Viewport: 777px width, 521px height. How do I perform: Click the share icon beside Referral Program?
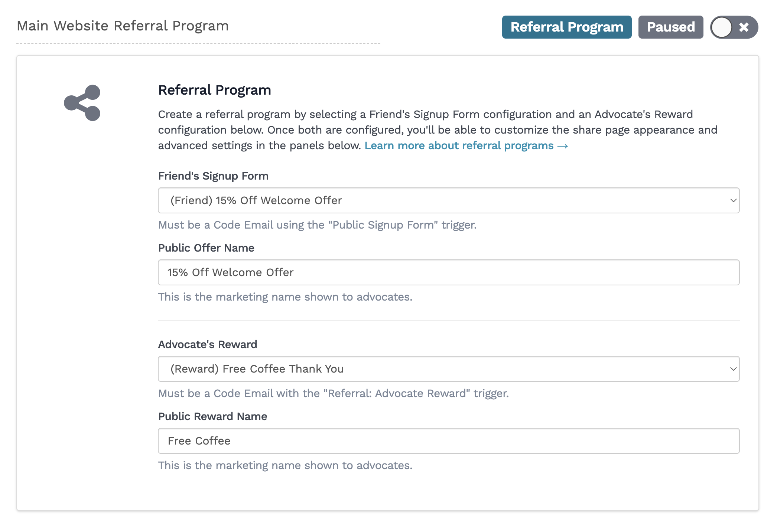coord(82,103)
